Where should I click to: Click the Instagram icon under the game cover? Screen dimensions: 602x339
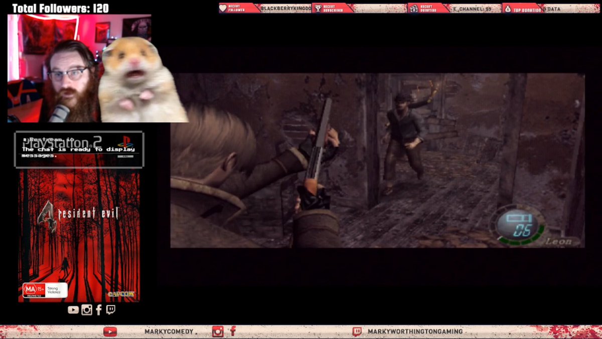tap(87, 310)
